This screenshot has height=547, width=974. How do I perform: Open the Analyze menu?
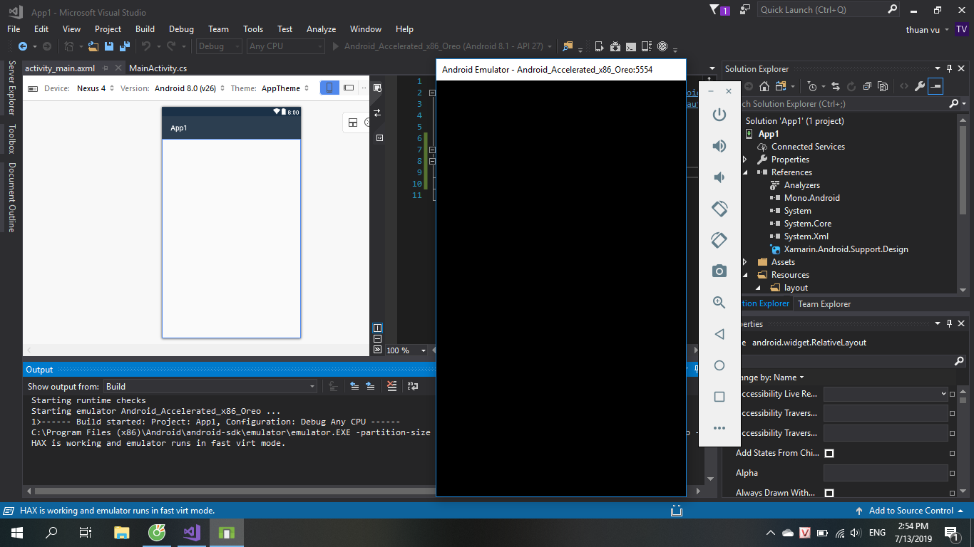(321, 29)
